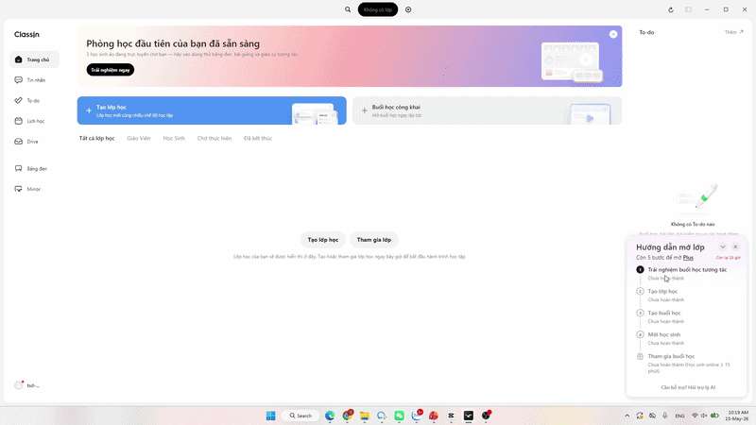
Task: Open the search magnifier in the title bar
Action: click(x=348, y=9)
